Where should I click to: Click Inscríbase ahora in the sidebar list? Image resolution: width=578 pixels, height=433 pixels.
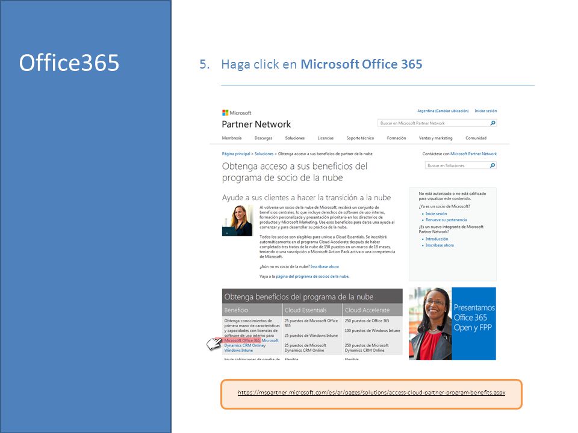(x=440, y=245)
